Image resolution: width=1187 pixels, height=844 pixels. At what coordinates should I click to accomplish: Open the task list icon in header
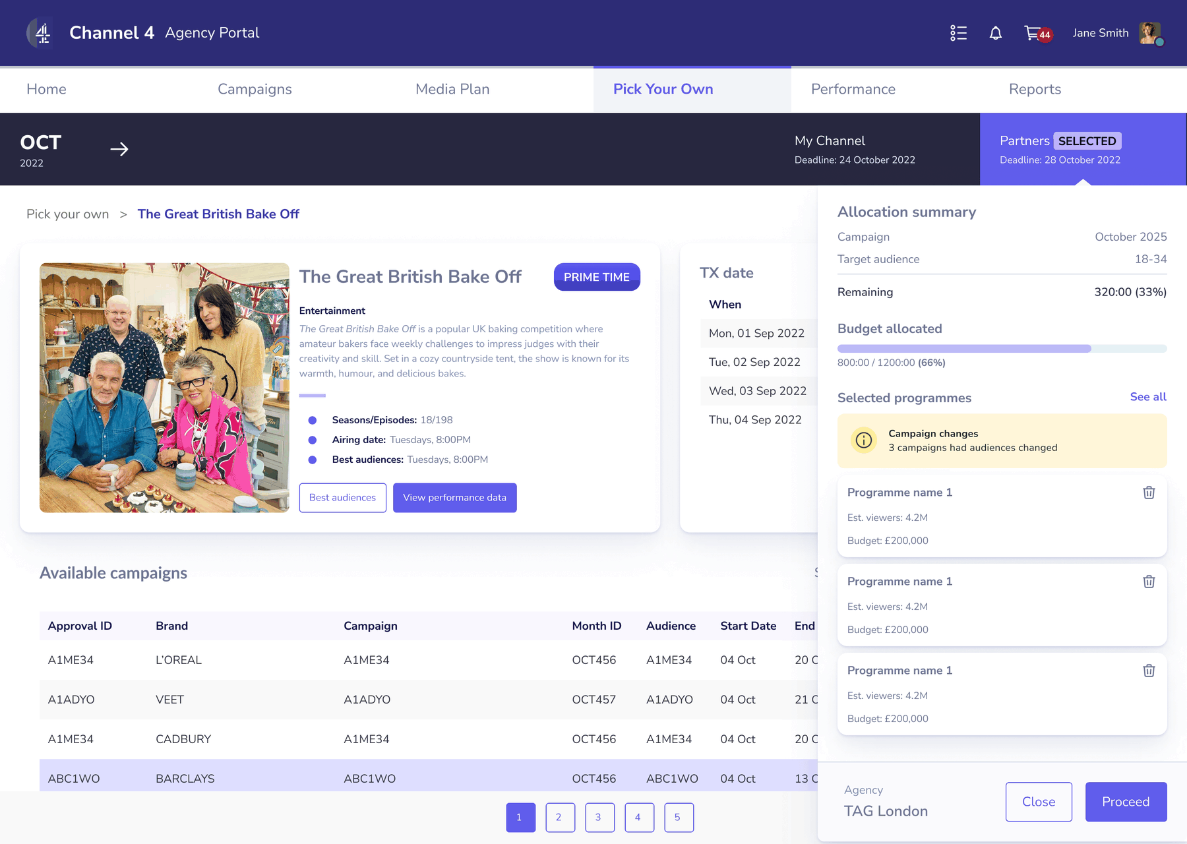(958, 33)
